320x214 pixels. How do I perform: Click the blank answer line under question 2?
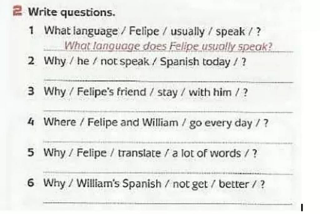[x=169, y=81]
